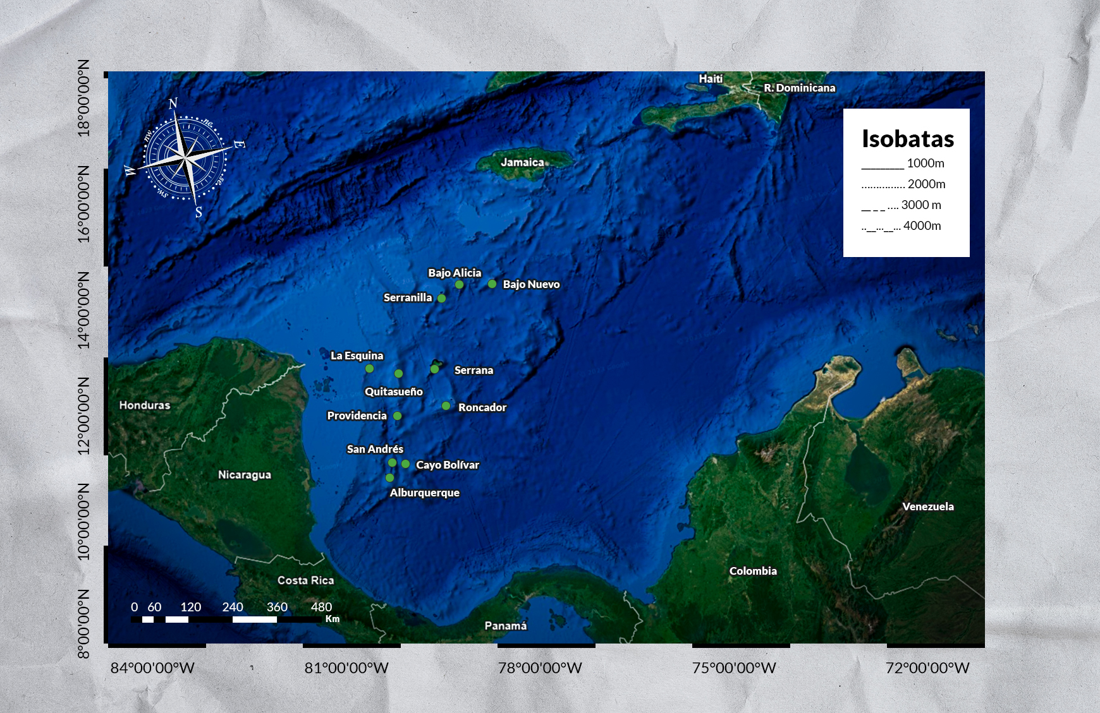Click the Bajo Nuevo green marker

492,284
